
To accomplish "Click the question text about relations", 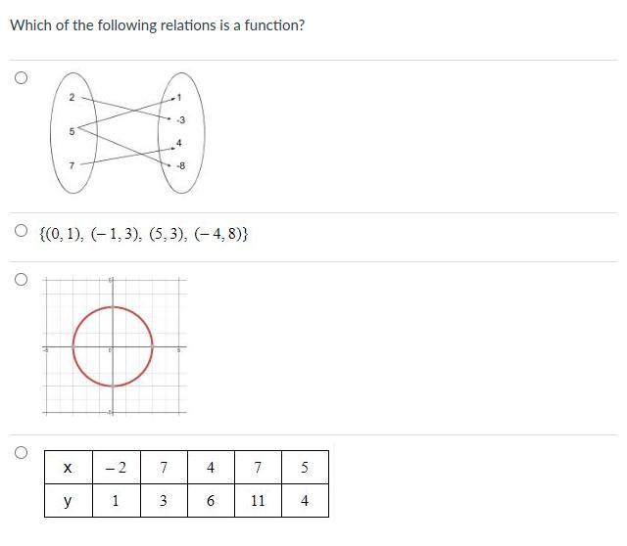I will click(x=157, y=25).
